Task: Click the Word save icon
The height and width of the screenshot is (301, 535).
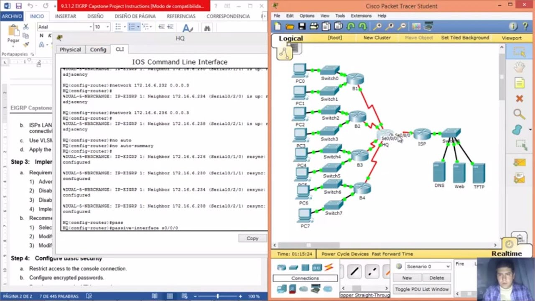Action: (x=18, y=6)
